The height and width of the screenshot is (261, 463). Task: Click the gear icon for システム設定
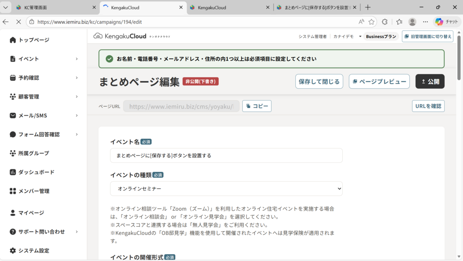tap(13, 251)
